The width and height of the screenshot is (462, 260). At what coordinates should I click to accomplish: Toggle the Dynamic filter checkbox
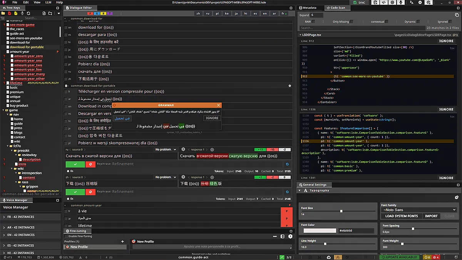[418, 22]
